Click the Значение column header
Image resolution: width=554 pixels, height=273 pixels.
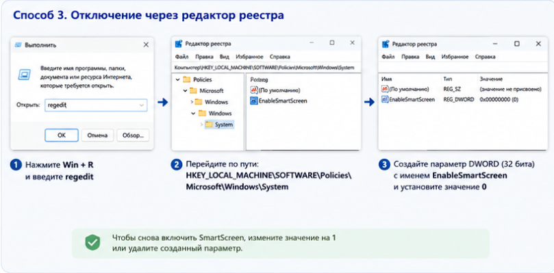[491, 79]
